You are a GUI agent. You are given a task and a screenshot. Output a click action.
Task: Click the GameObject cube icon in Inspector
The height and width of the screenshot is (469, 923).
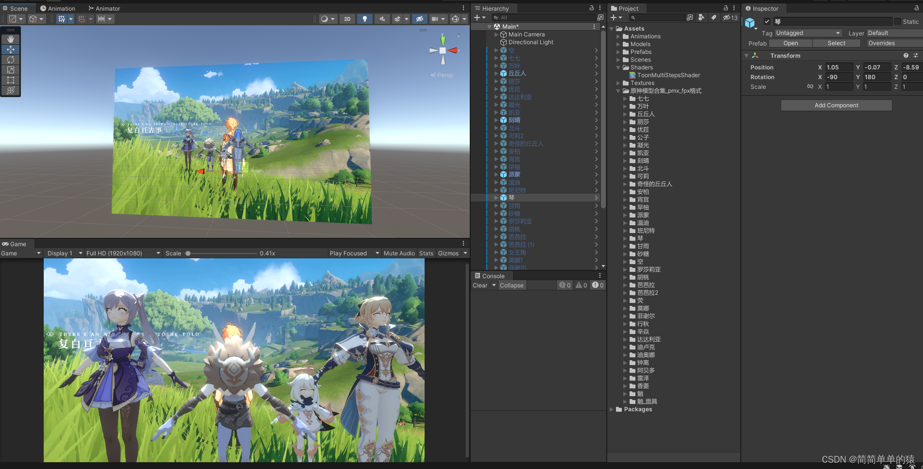750,23
